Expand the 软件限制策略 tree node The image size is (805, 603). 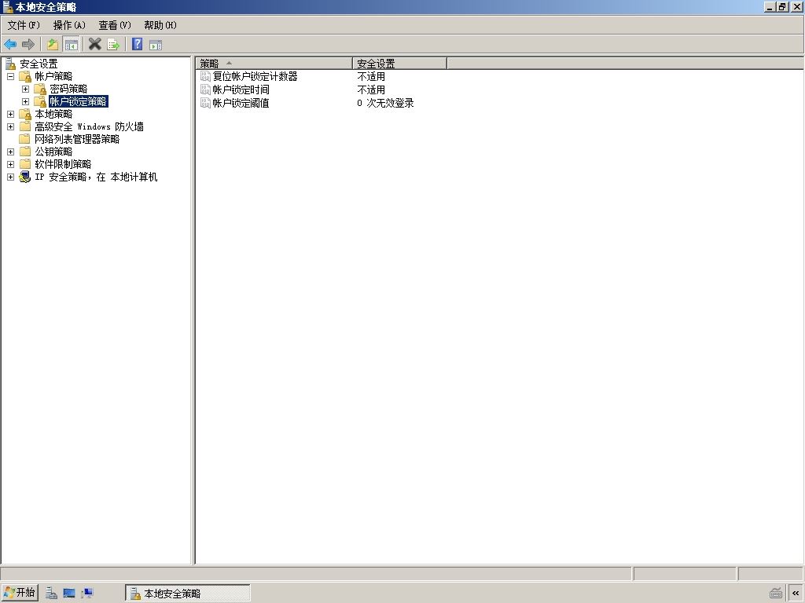pyautogui.click(x=10, y=164)
